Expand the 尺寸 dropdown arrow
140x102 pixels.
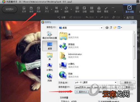tap(51, 10)
